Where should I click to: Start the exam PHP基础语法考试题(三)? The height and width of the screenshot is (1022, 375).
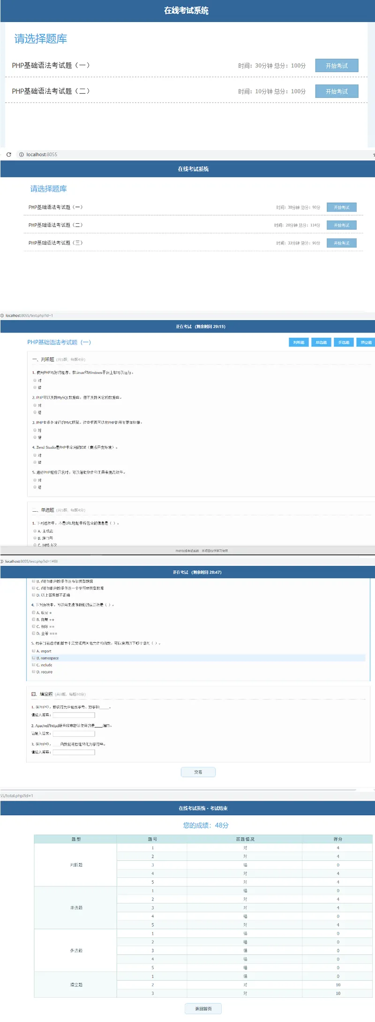coord(341,243)
